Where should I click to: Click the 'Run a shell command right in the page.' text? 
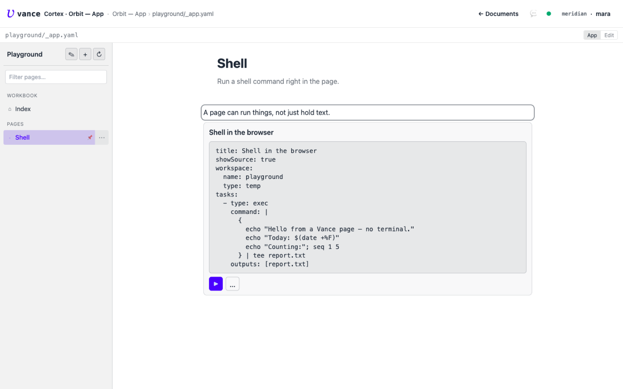click(x=278, y=81)
